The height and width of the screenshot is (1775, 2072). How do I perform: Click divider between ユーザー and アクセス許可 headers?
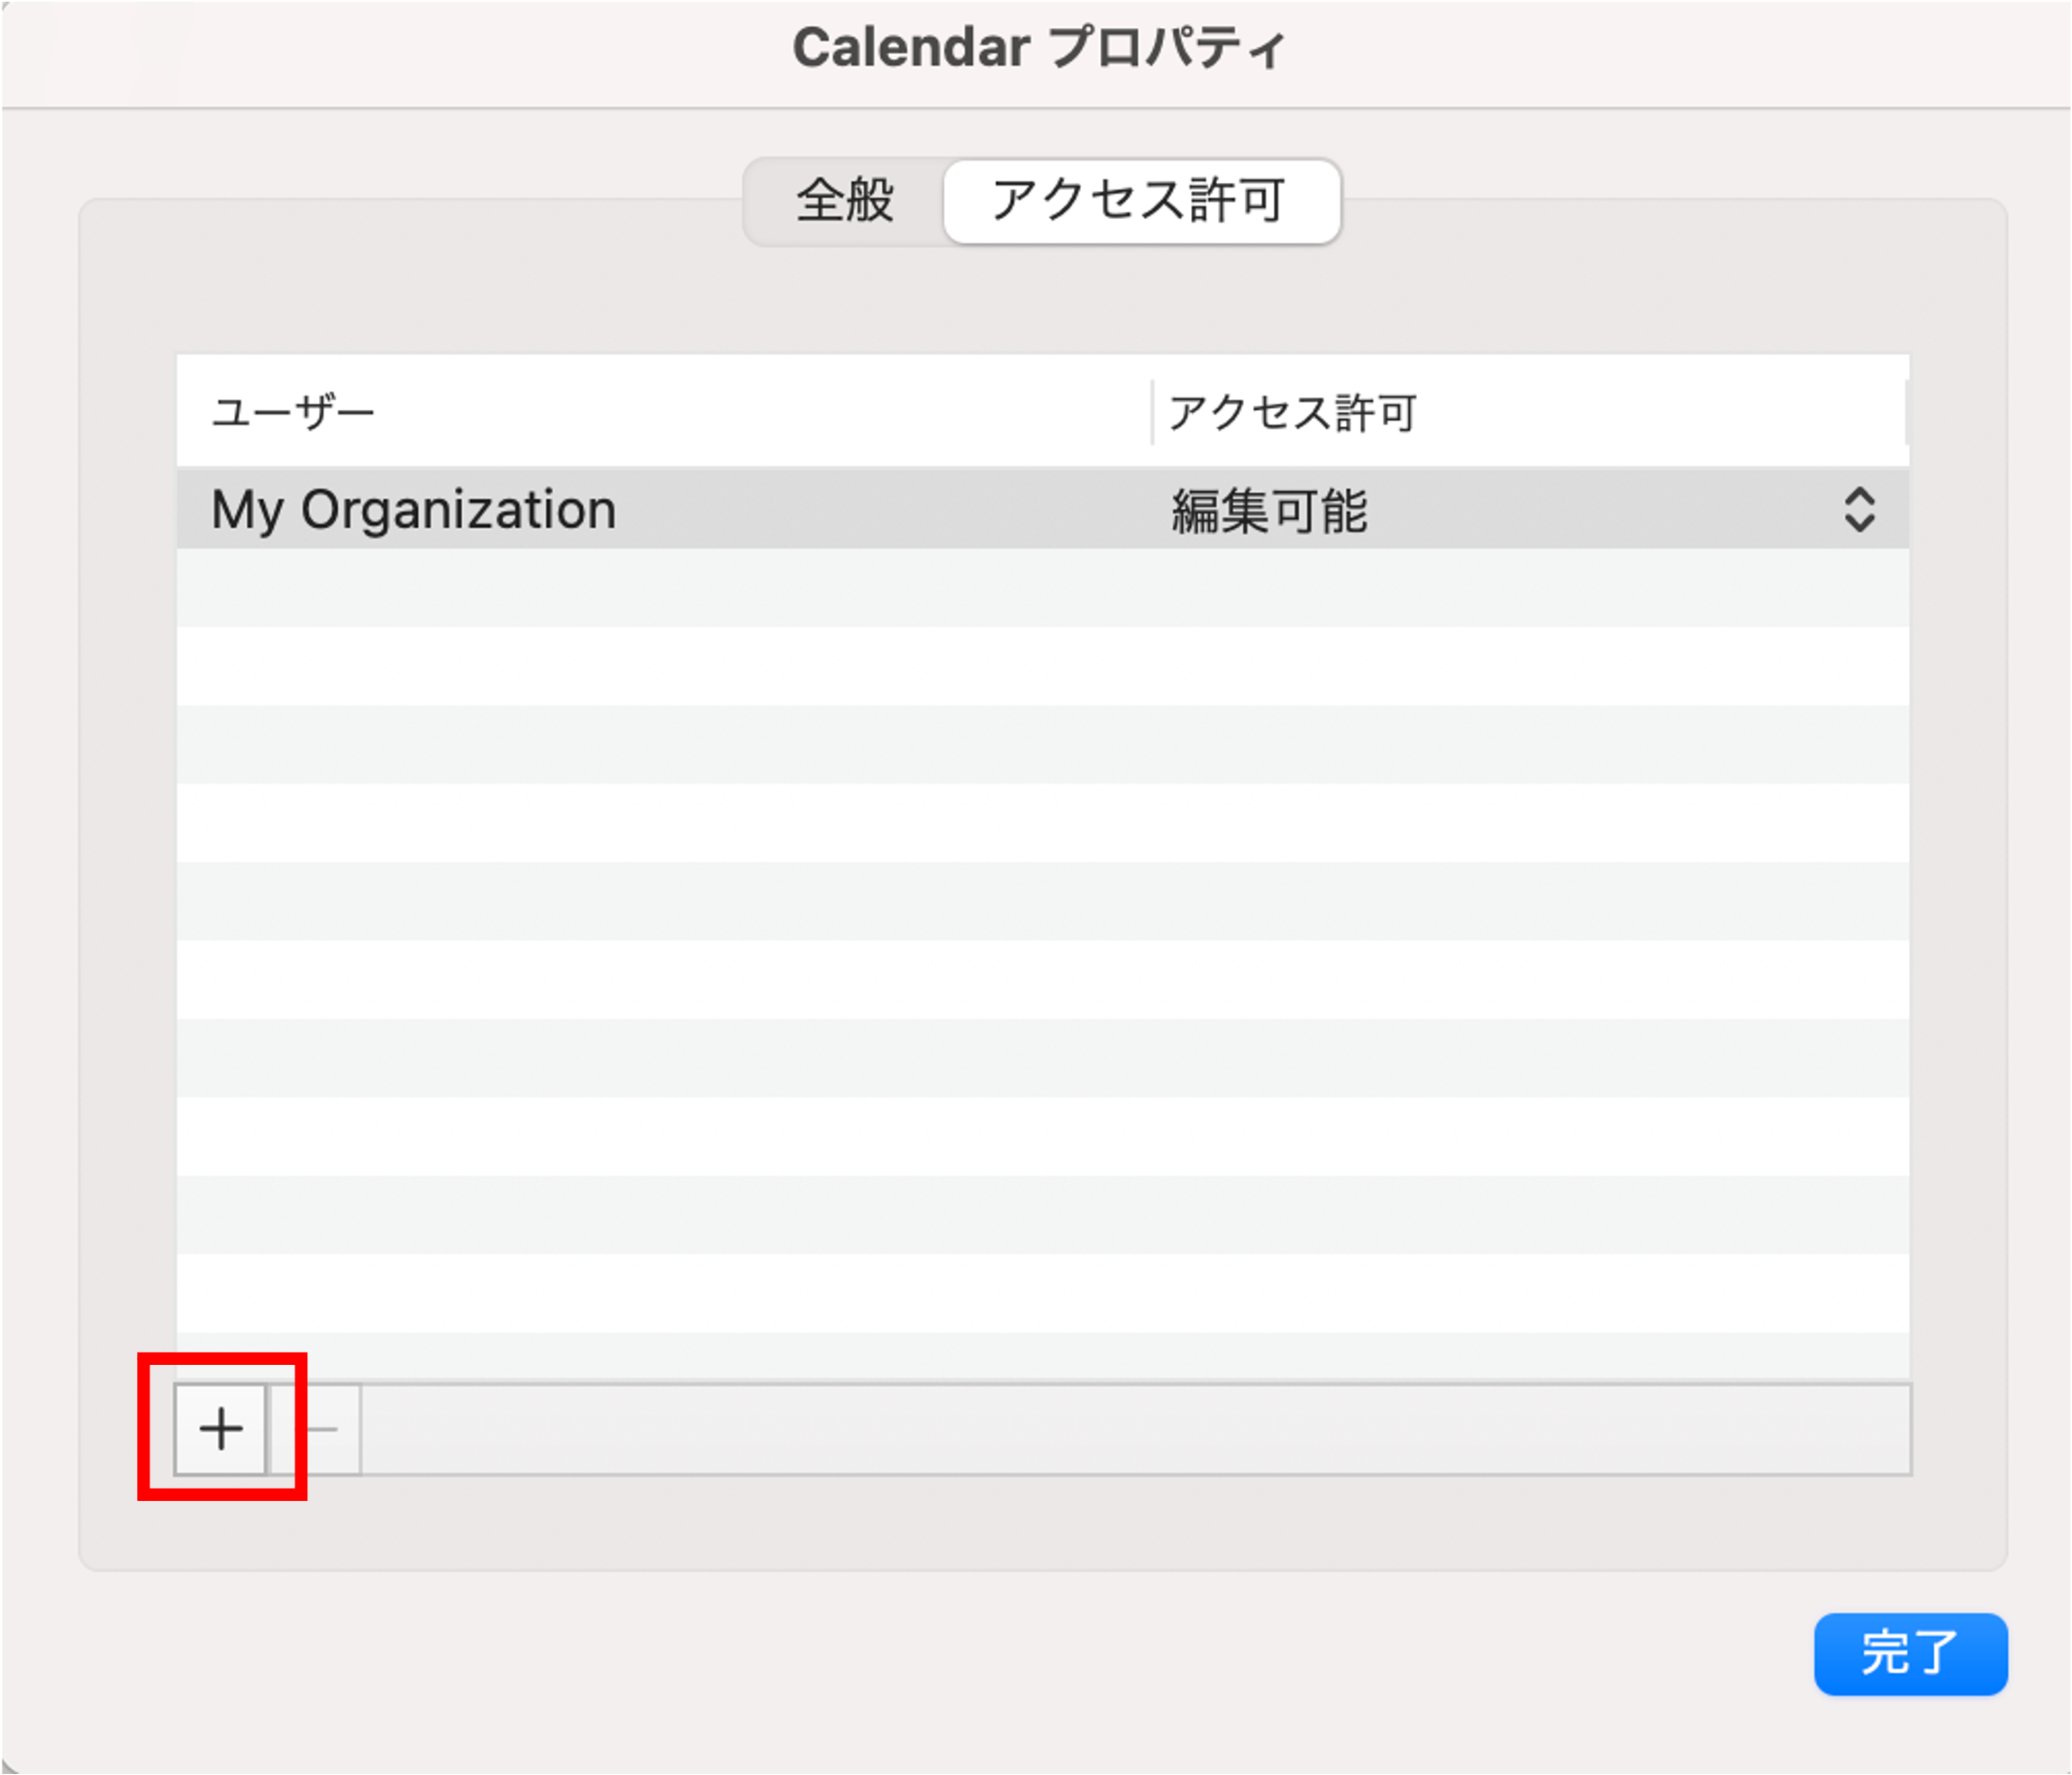1152,411
